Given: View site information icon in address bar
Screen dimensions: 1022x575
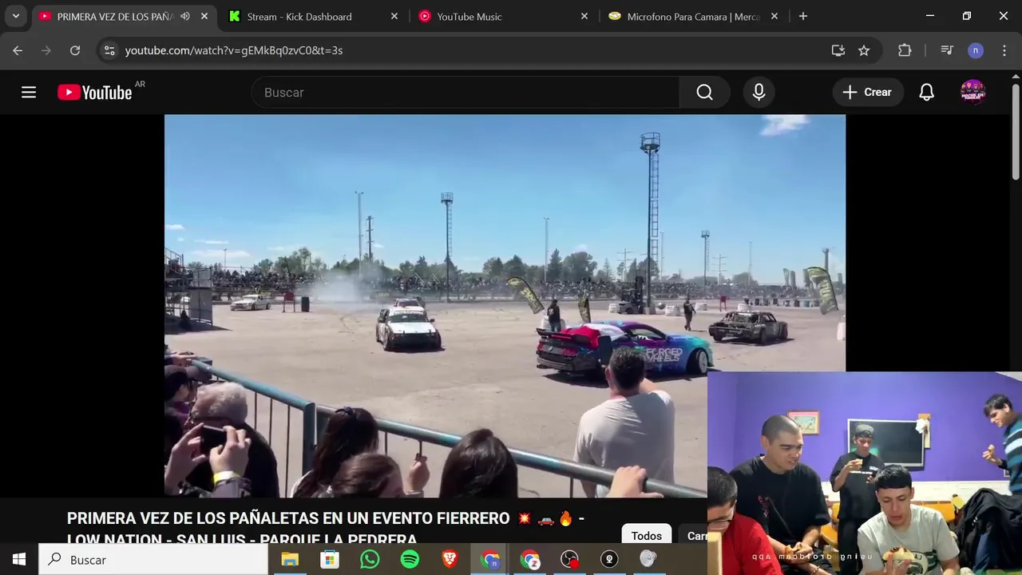Looking at the screenshot, I should (x=110, y=50).
